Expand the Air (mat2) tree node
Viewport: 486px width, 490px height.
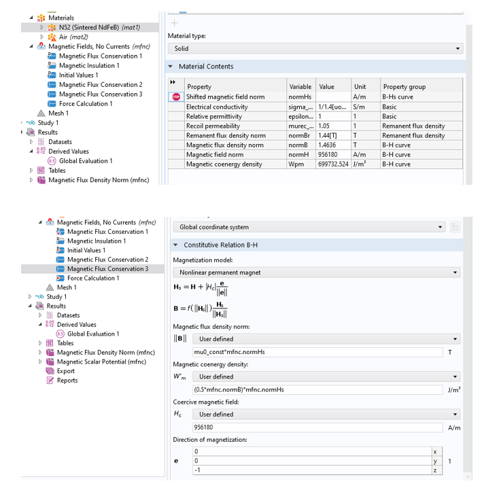pyautogui.click(x=41, y=37)
